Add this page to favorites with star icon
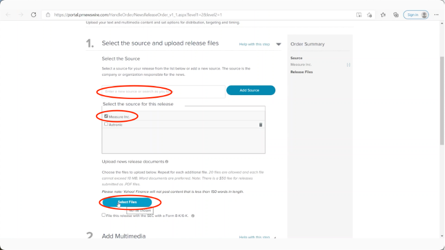This screenshot has height=250, width=445. coord(370,15)
